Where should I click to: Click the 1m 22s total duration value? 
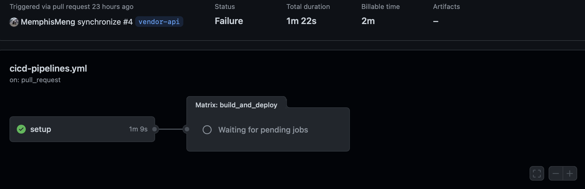(301, 21)
